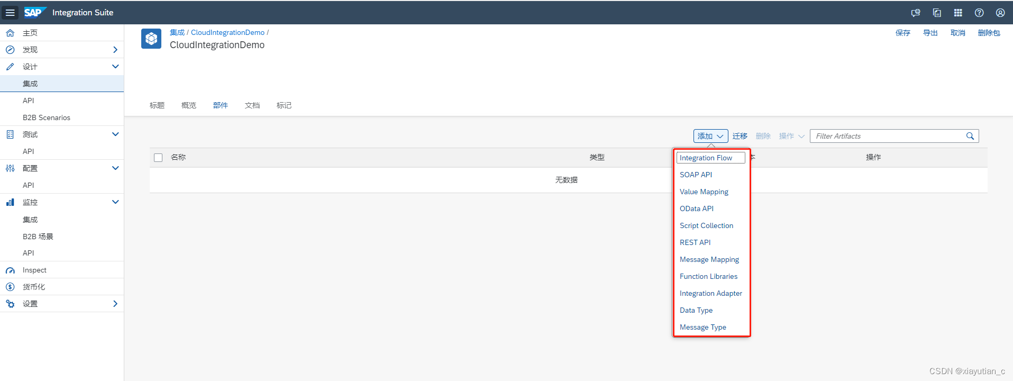Click the 导出 button
This screenshot has height=381, width=1013.
(930, 33)
